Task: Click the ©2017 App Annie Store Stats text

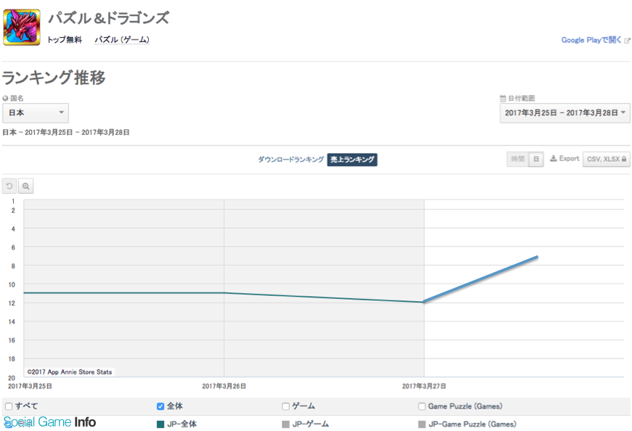Action: coord(69,372)
